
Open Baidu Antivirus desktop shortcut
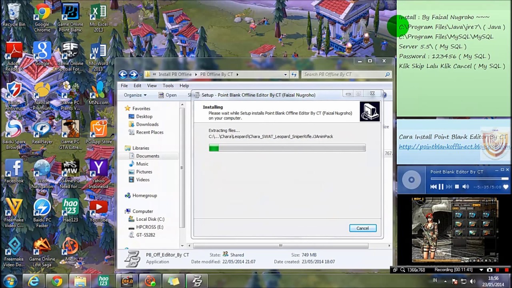click(x=14, y=96)
